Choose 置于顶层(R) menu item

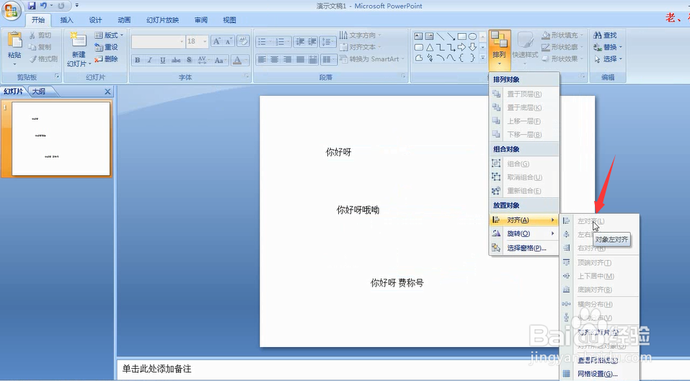point(523,94)
